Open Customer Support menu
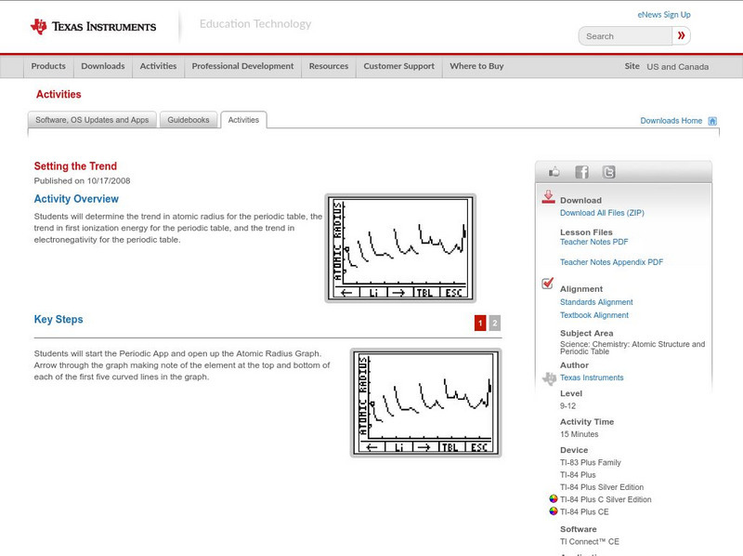Viewport: 743px width, 556px height. [399, 66]
